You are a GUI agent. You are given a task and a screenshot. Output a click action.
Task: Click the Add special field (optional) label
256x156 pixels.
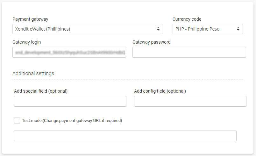click(41, 91)
